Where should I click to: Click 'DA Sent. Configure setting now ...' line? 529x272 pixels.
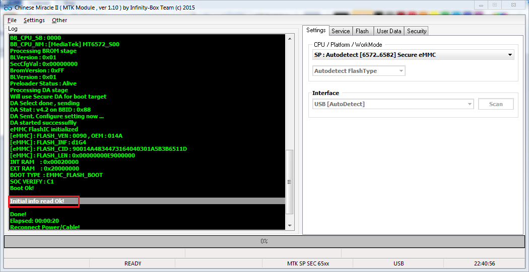pos(56,116)
